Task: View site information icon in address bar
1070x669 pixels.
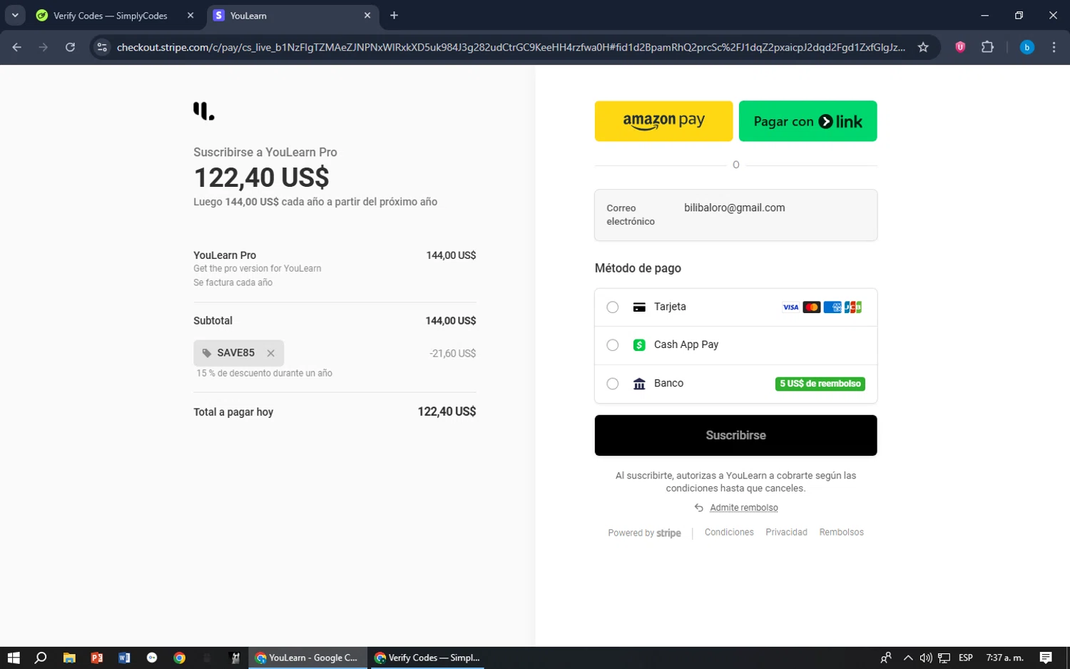Action: click(102, 47)
